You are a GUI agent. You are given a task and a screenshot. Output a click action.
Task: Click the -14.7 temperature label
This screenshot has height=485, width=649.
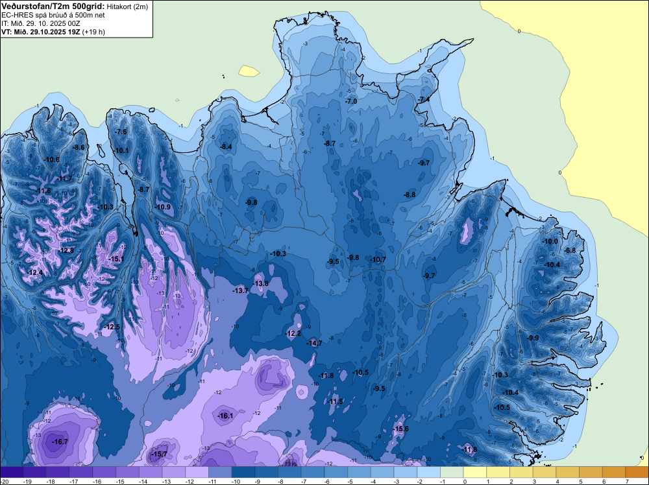coord(314,343)
